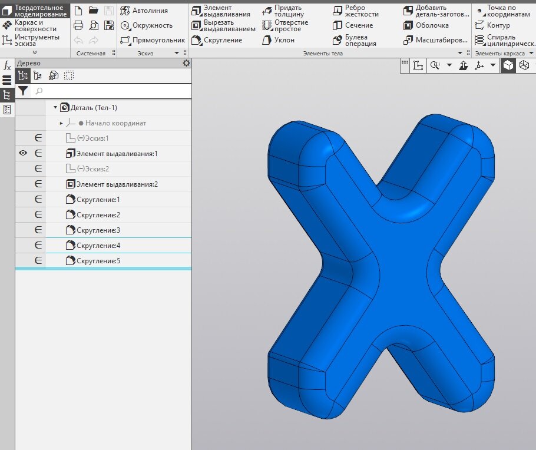Select Скругление:3 in the tree
Image resolution: width=536 pixels, height=450 pixels.
tap(92, 230)
